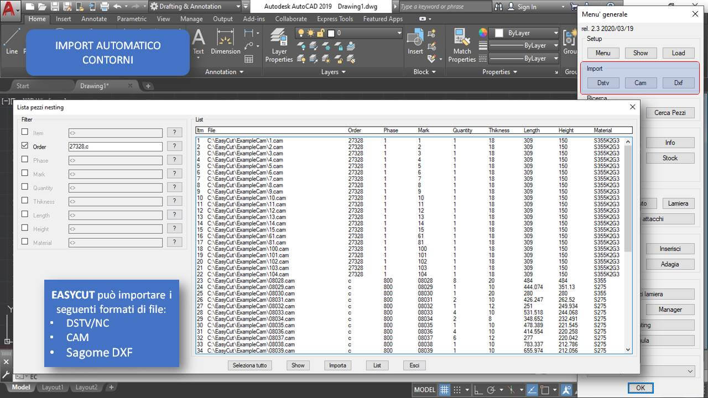
Task: Enable the Phase filter checkbox
Action: 25,159
